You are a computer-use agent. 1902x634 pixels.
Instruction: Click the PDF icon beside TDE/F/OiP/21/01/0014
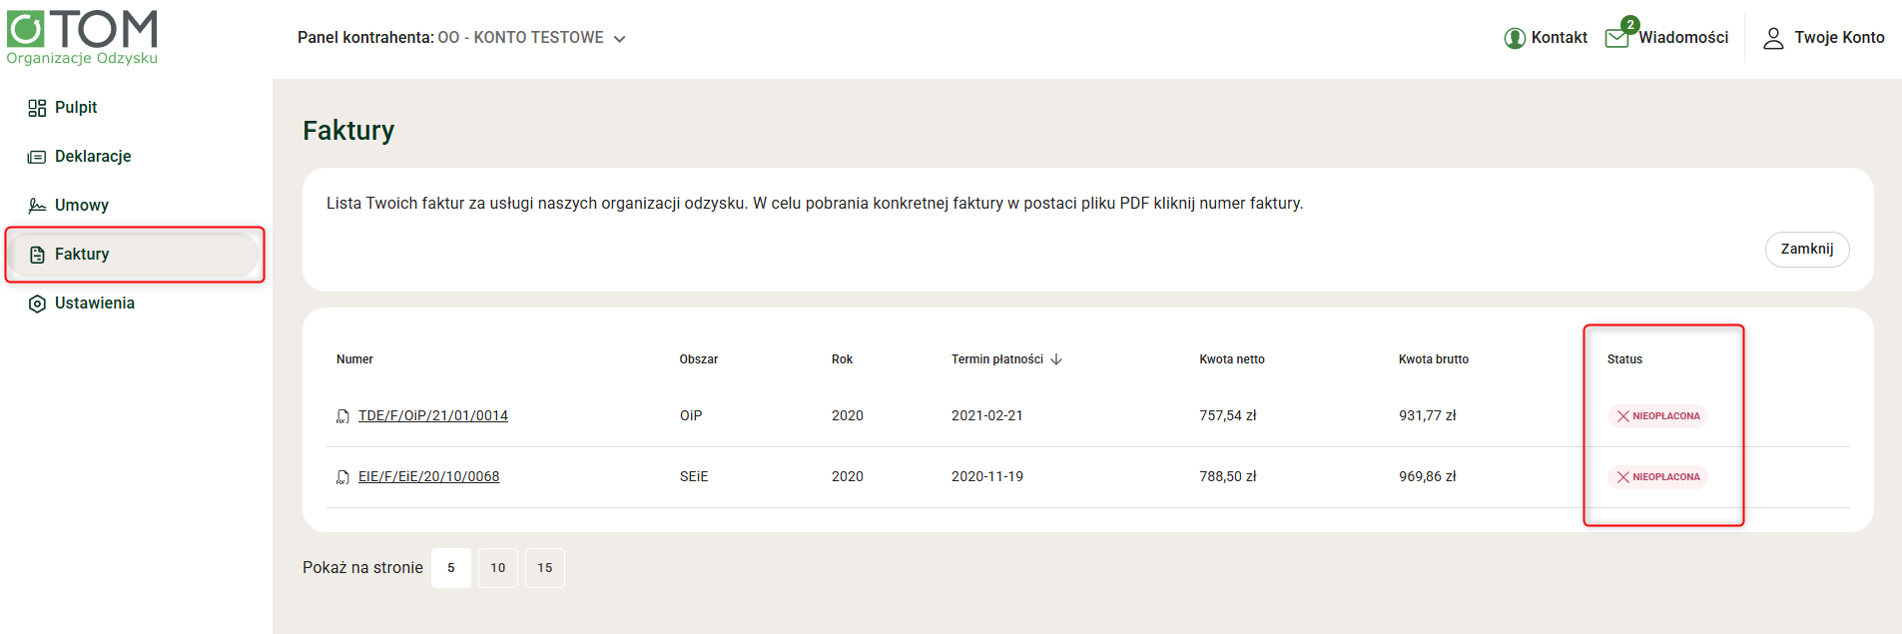(x=342, y=416)
